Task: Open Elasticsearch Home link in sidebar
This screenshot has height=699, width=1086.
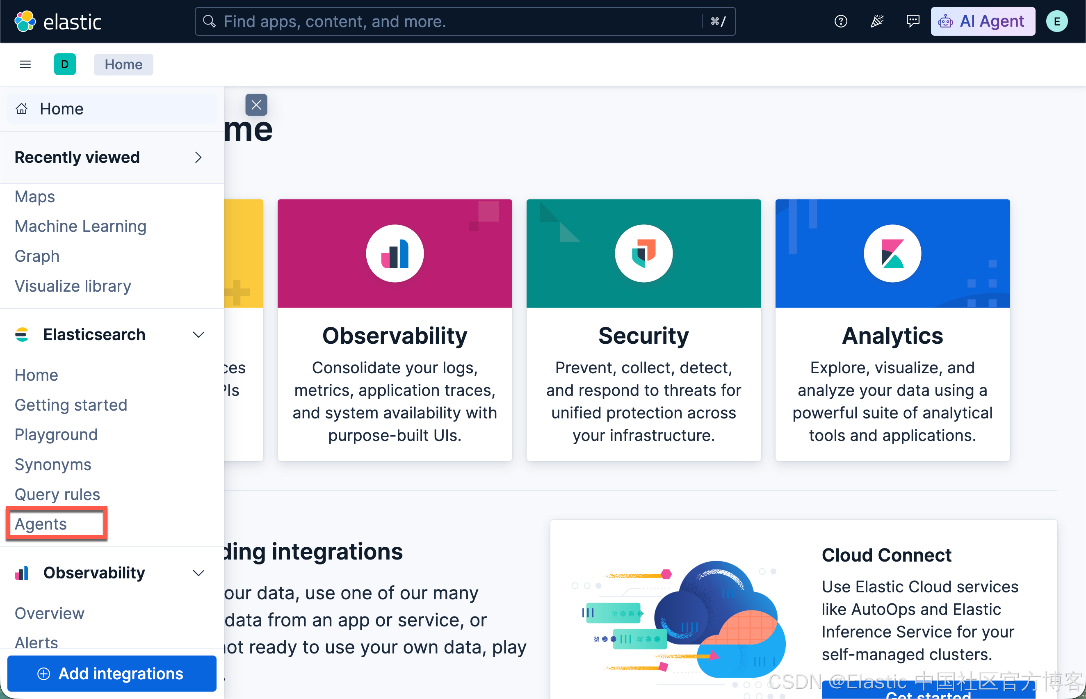Action: tap(37, 375)
